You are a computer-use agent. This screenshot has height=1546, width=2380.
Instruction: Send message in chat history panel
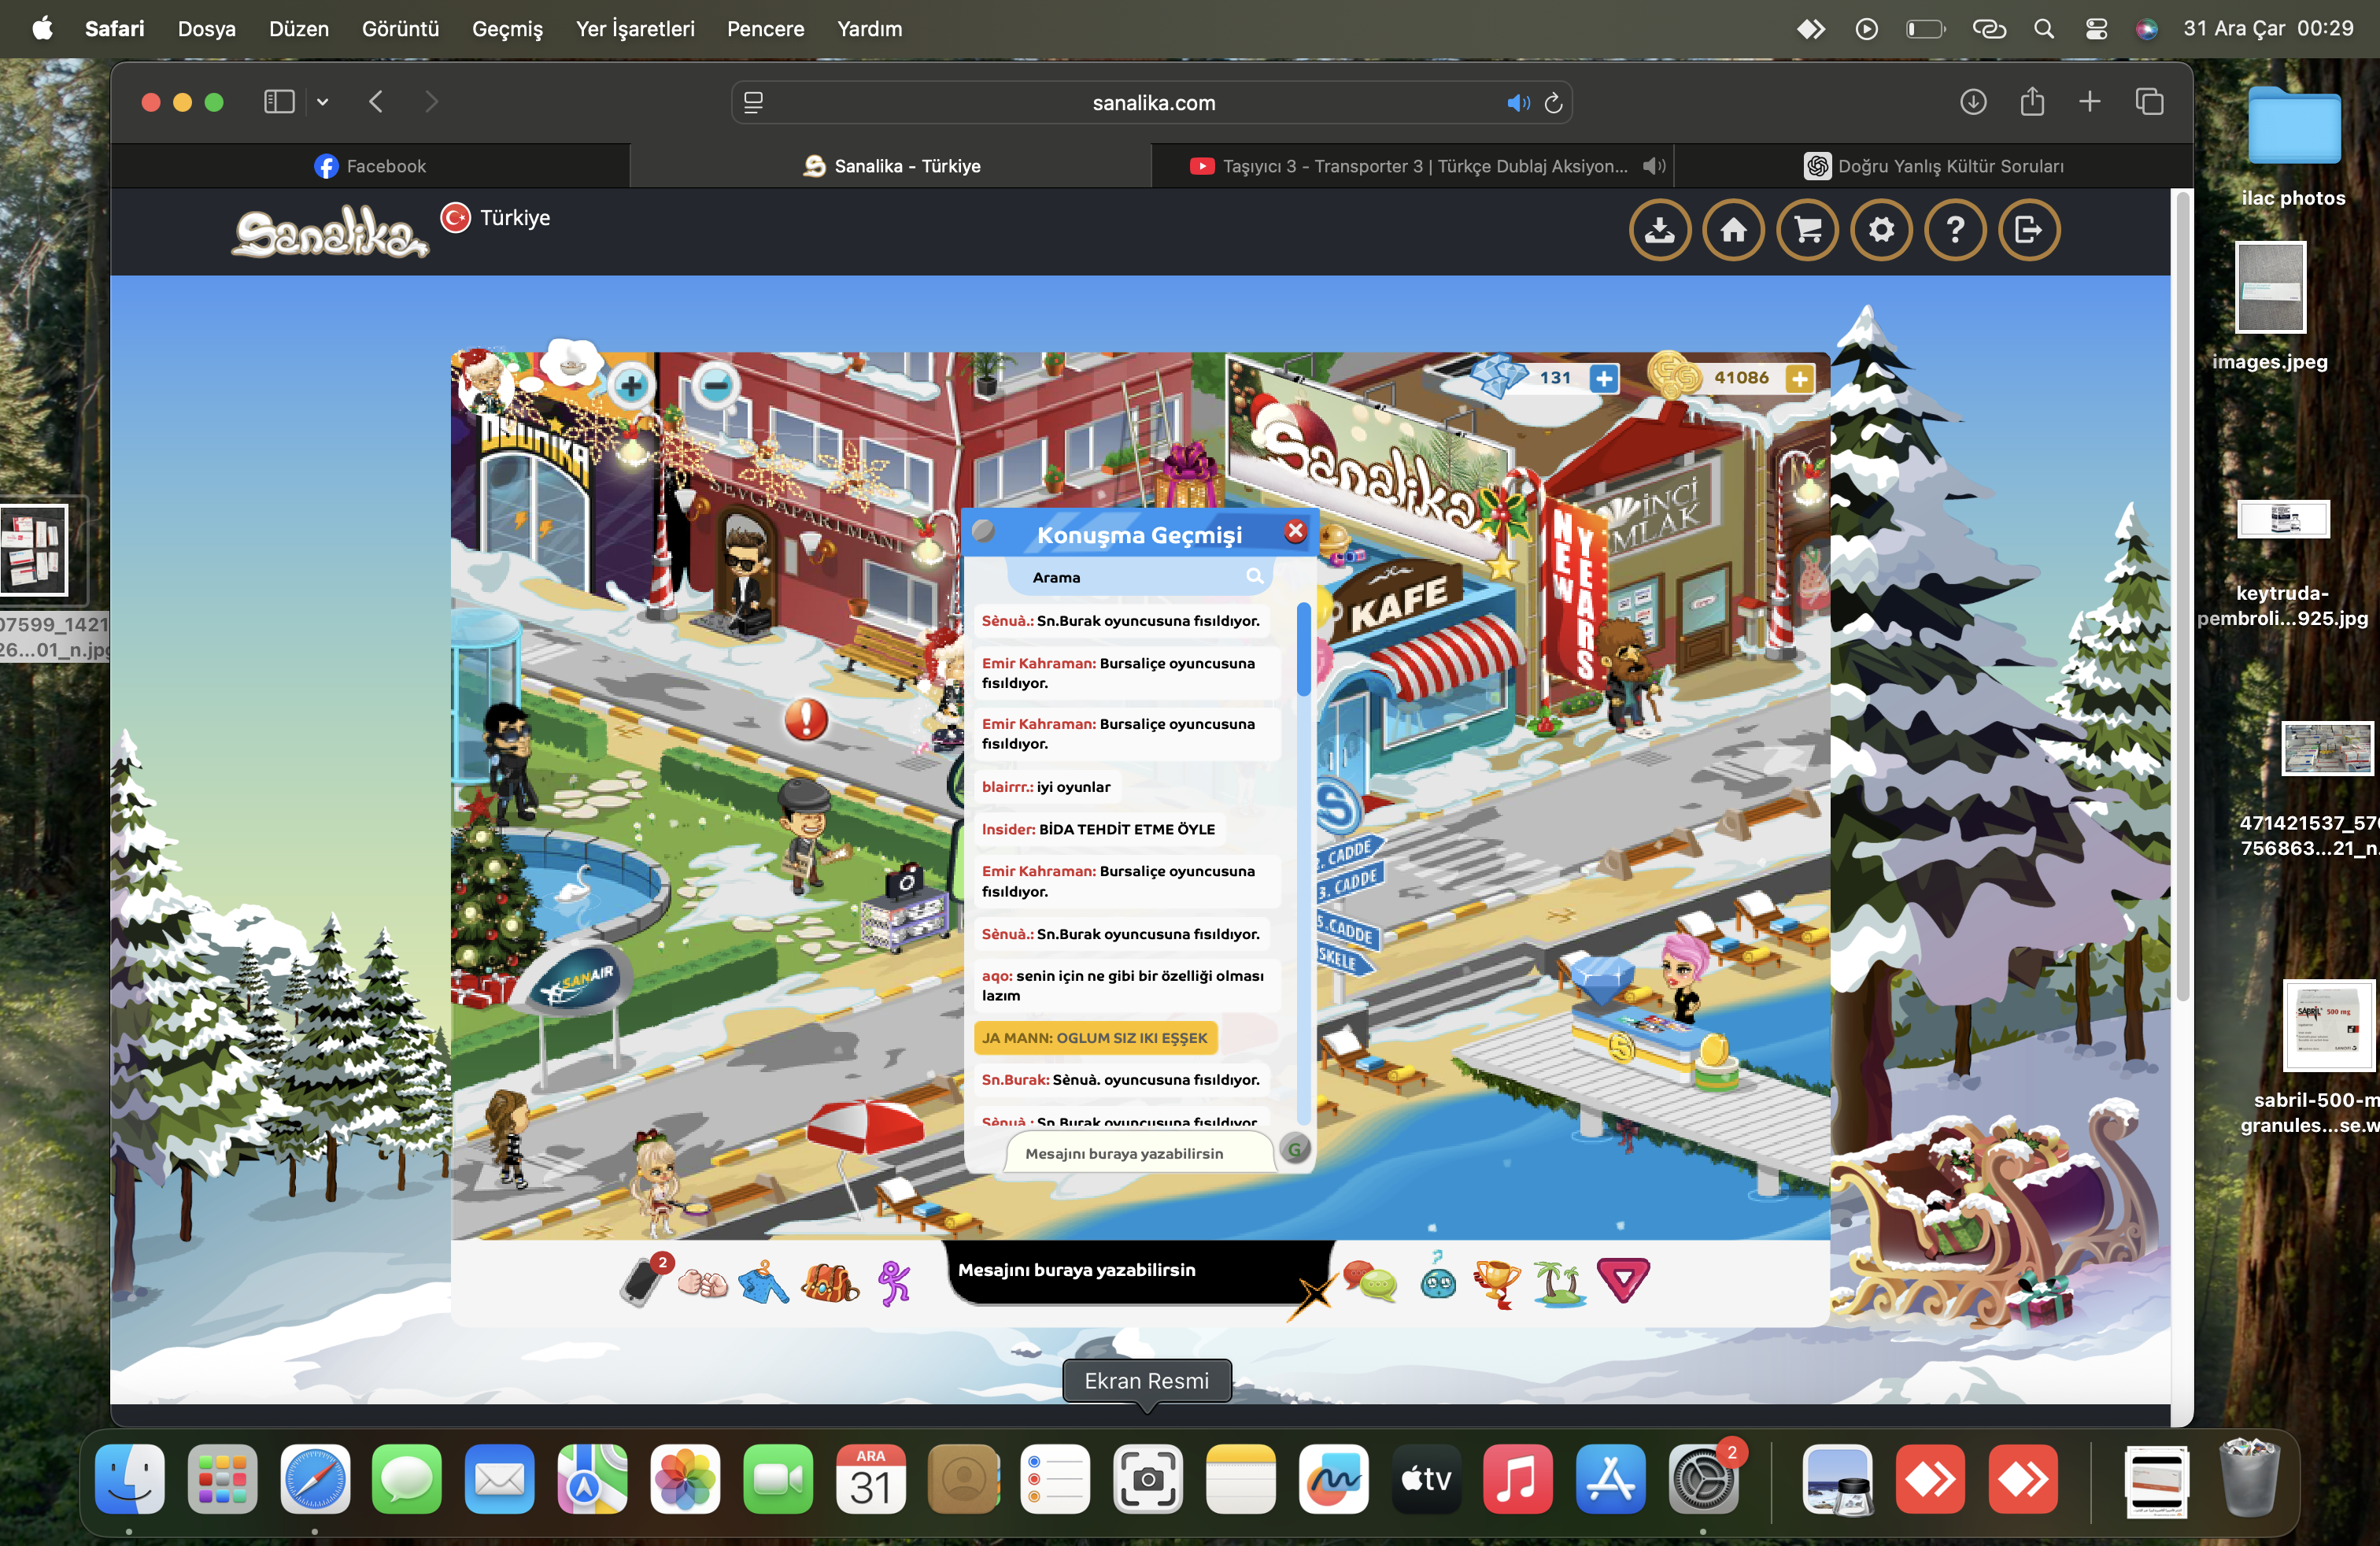[1295, 1150]
